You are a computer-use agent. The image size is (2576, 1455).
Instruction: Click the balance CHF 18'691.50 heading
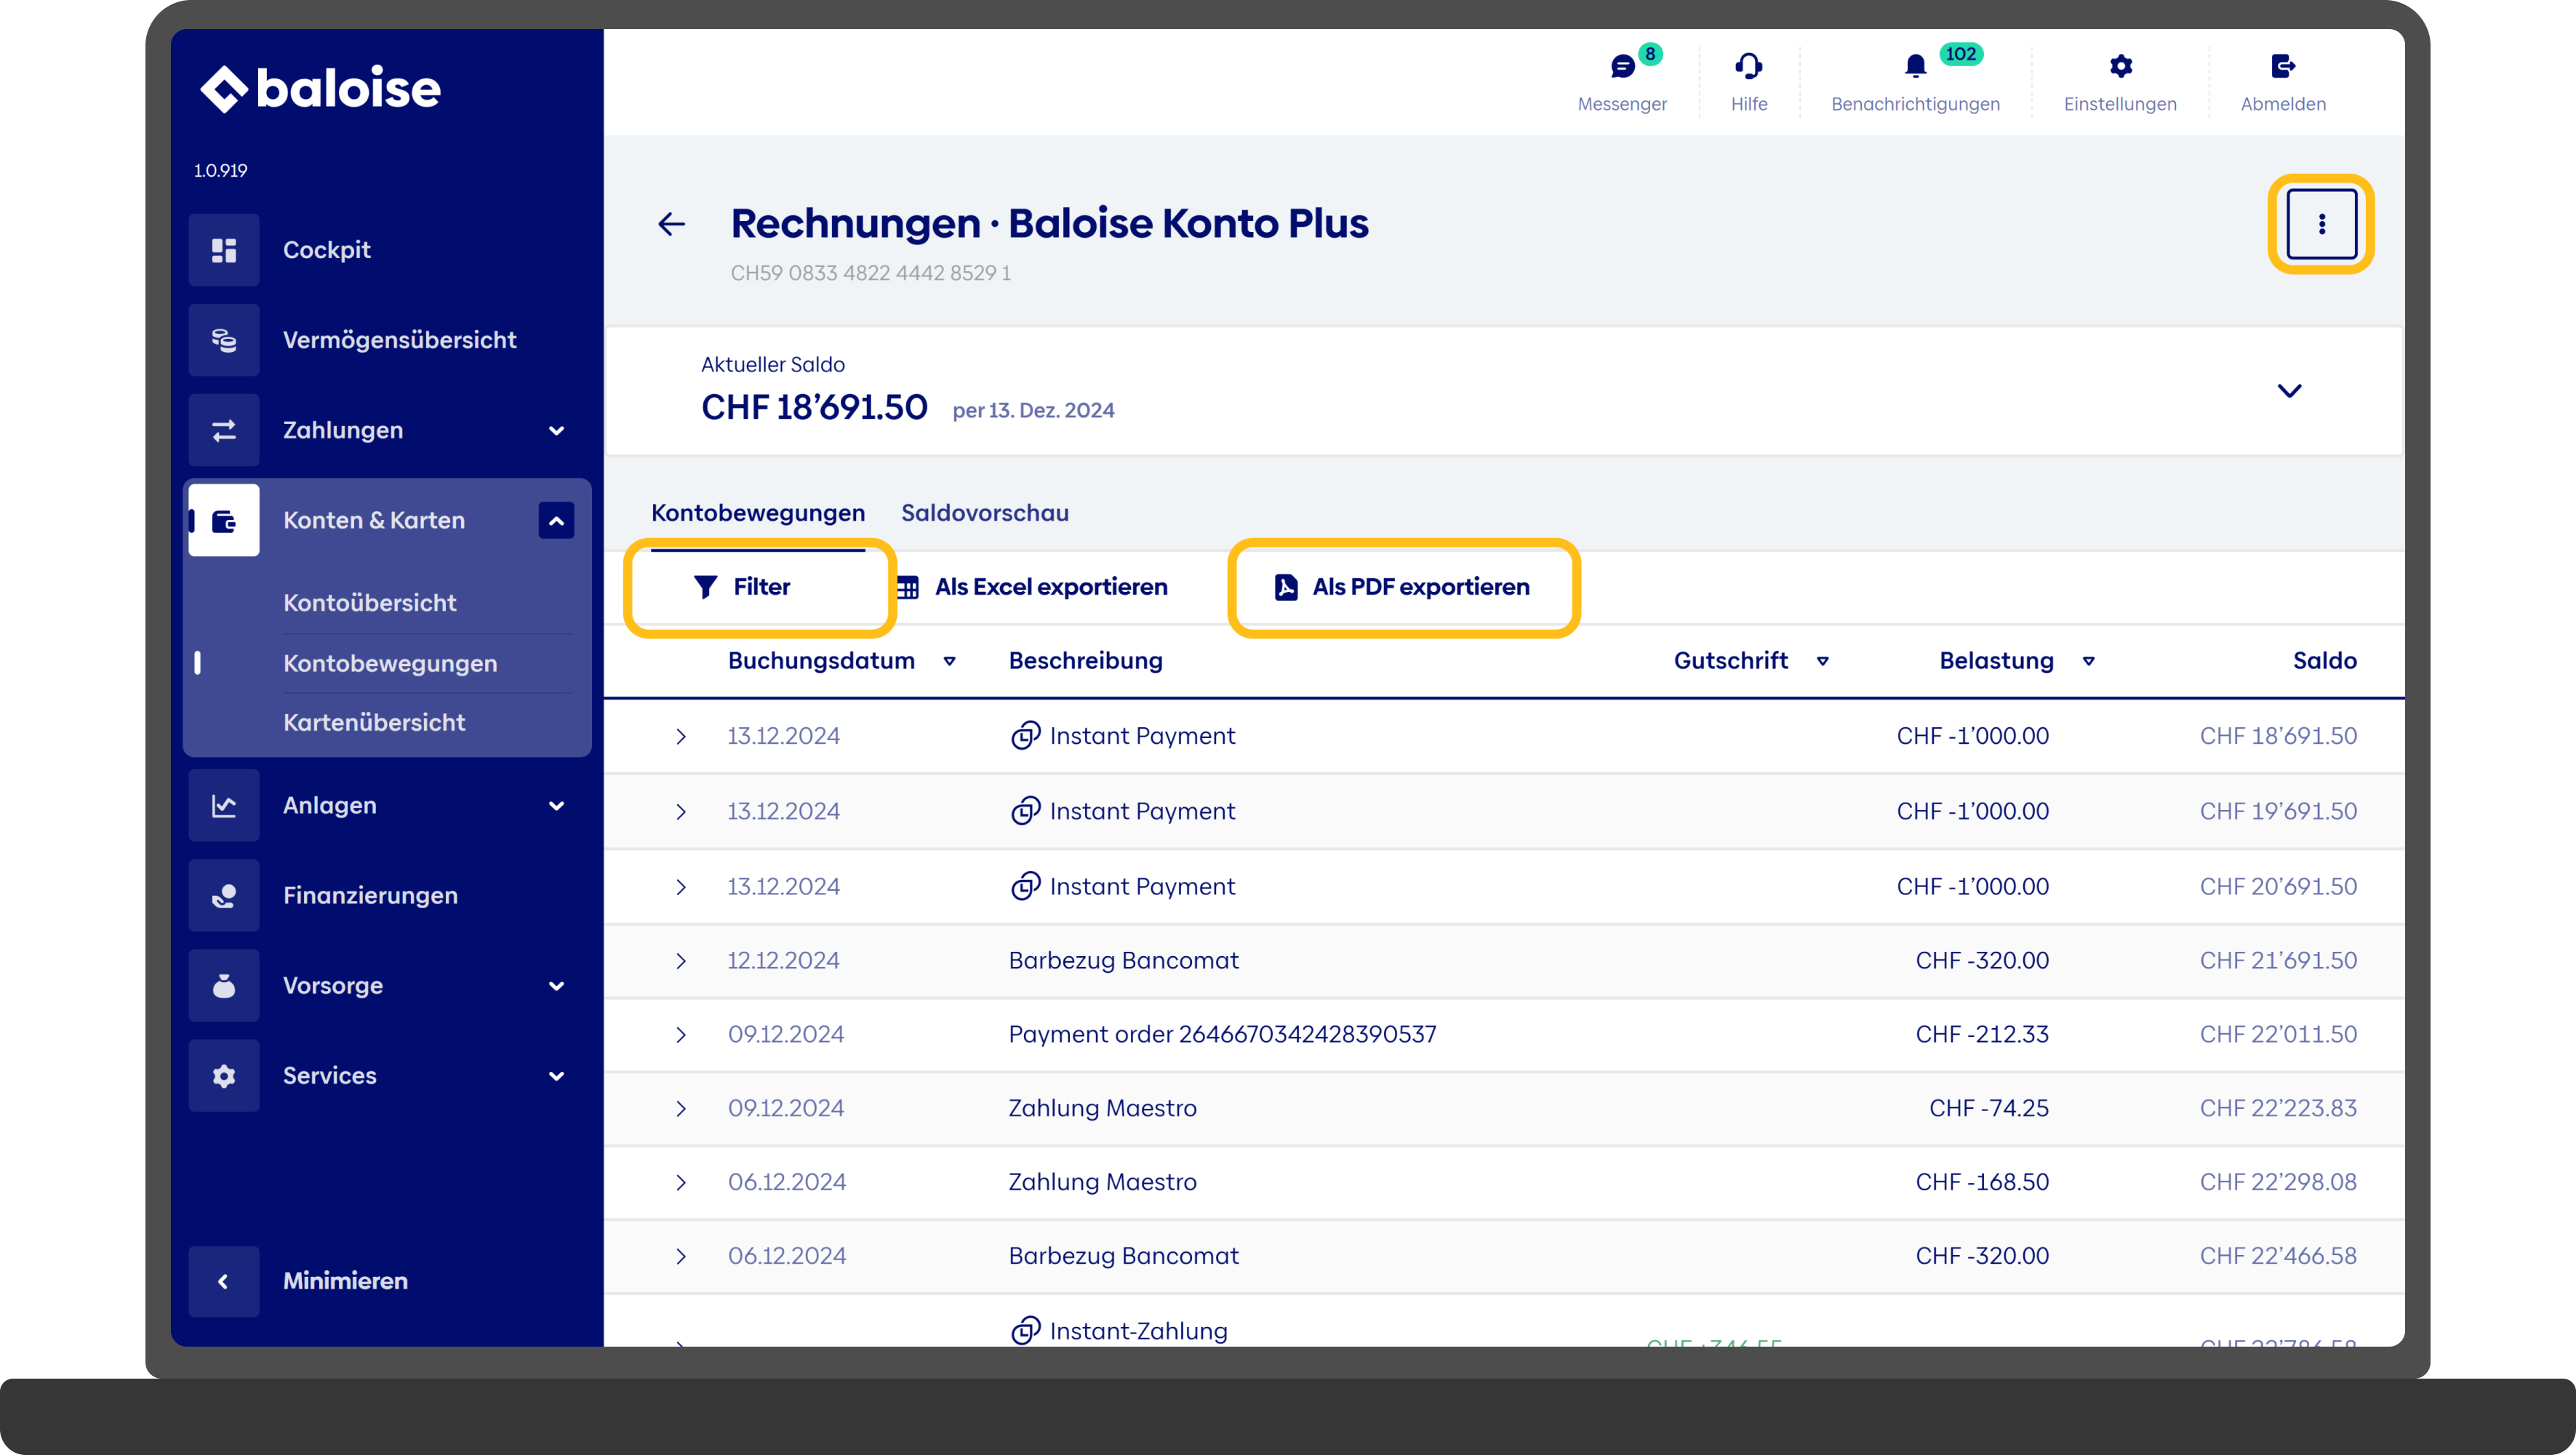(814, 408)
